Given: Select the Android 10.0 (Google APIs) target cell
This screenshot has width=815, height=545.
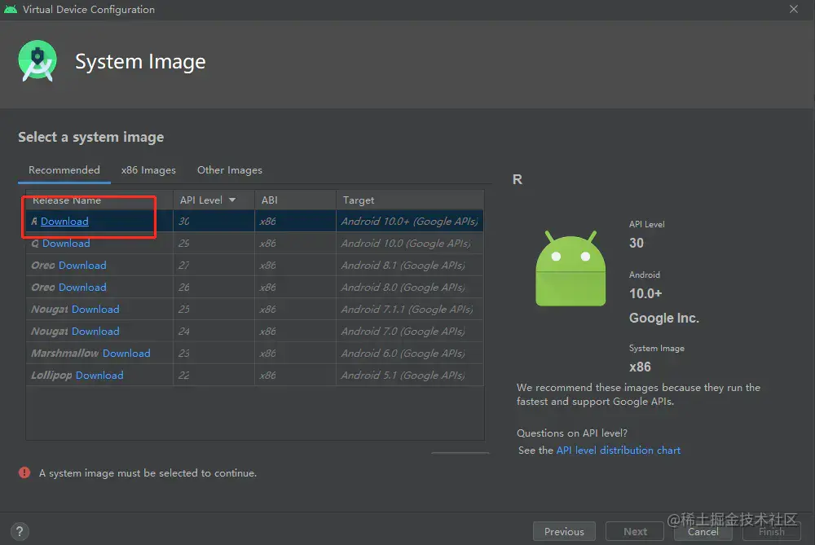Looking at the screenshot, I should pos(410,243).
